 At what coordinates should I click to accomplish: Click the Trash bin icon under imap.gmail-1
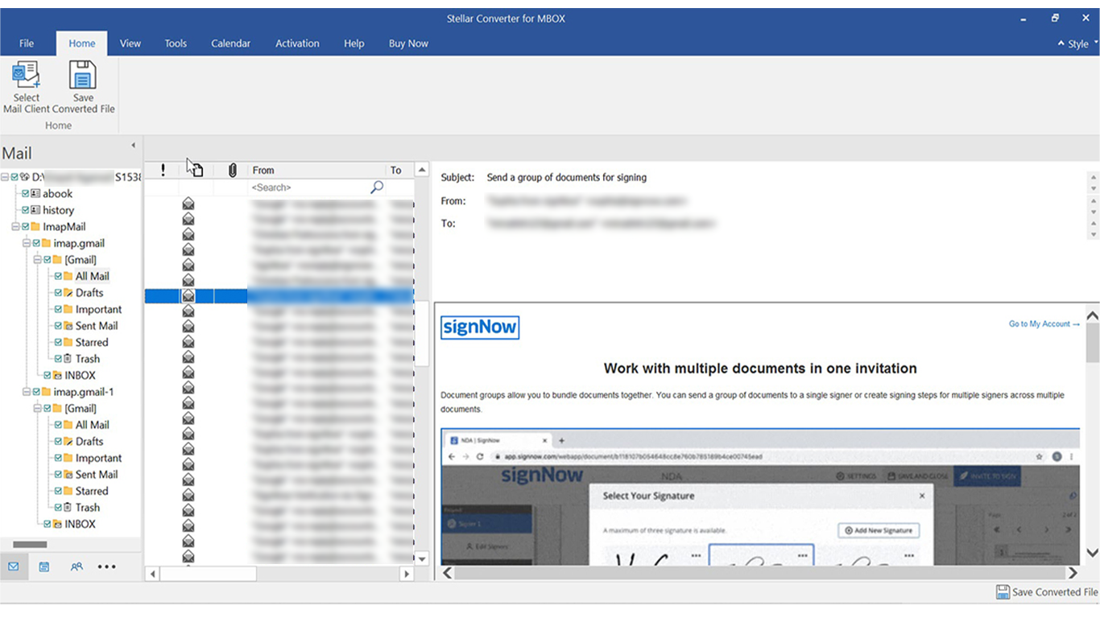point(68,508)
